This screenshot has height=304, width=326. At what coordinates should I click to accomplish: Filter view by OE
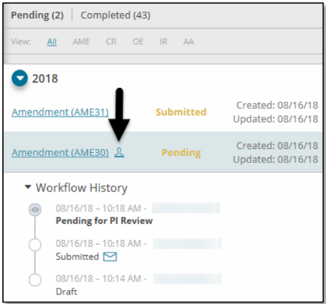click(138, 42)
